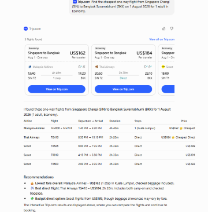
Task: Click the US$162 price on the first card
Action: tap(77, 53)
